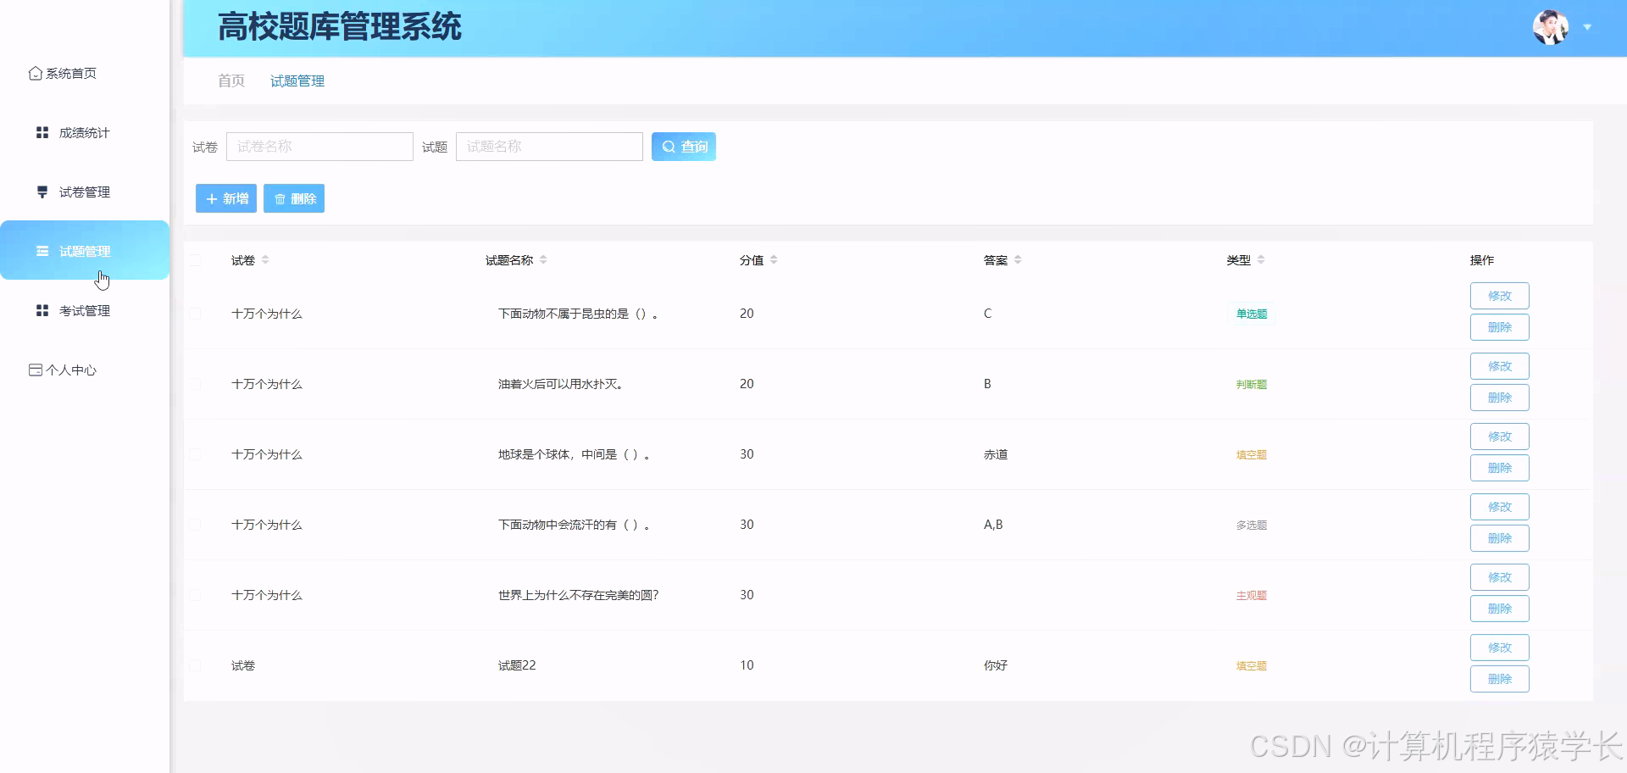Click the card icon beside 个人中心
1627x773 pixels.
pos(36,370)
